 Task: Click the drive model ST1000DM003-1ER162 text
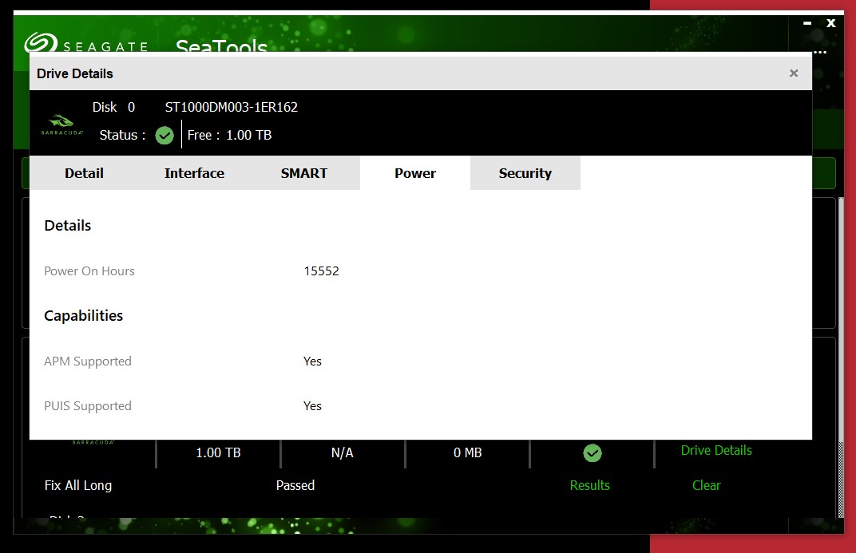click(231, 107)
